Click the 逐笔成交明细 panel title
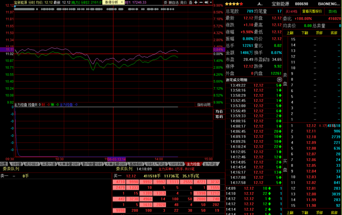Image resolution: width=342 pixels, height=215 pixels. pos(236,80)
